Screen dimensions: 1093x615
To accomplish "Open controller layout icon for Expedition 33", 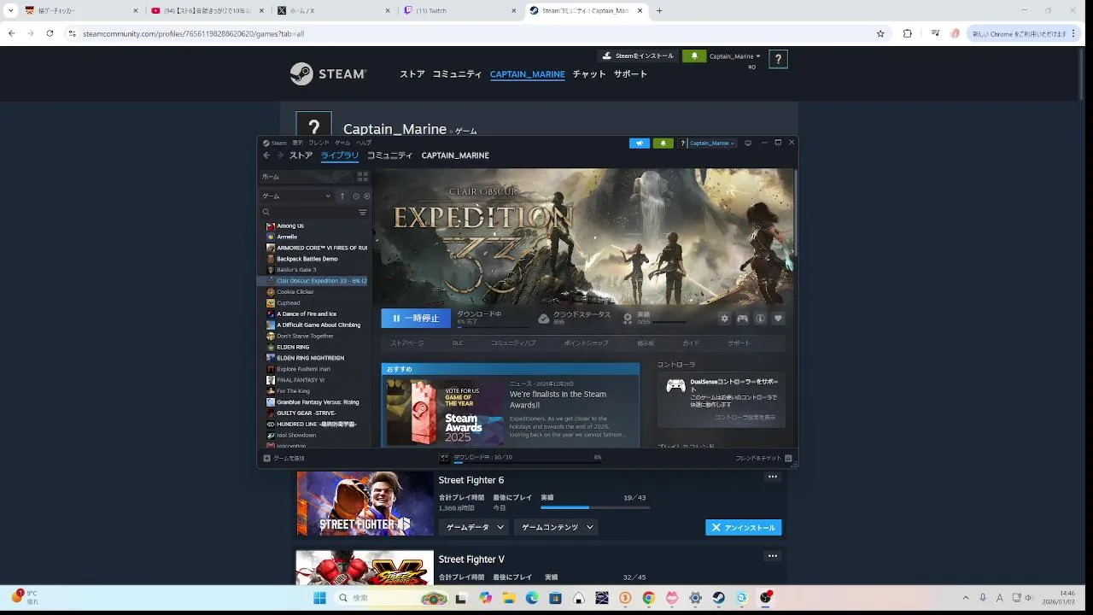I will (742, 319).
